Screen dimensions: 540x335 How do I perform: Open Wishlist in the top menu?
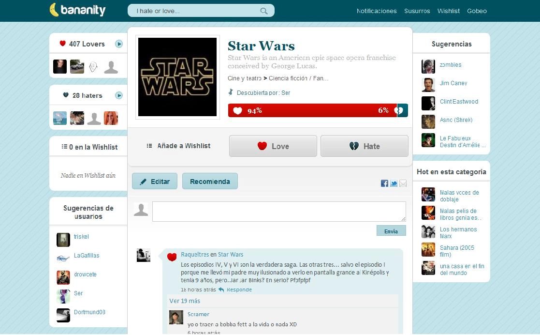449,11
